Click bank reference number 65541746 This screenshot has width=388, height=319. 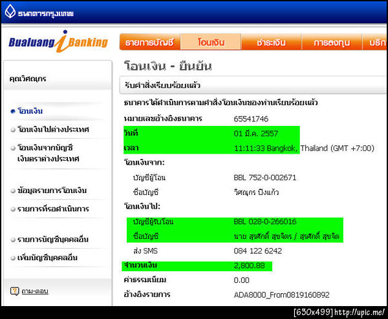[x=251, y=119]
